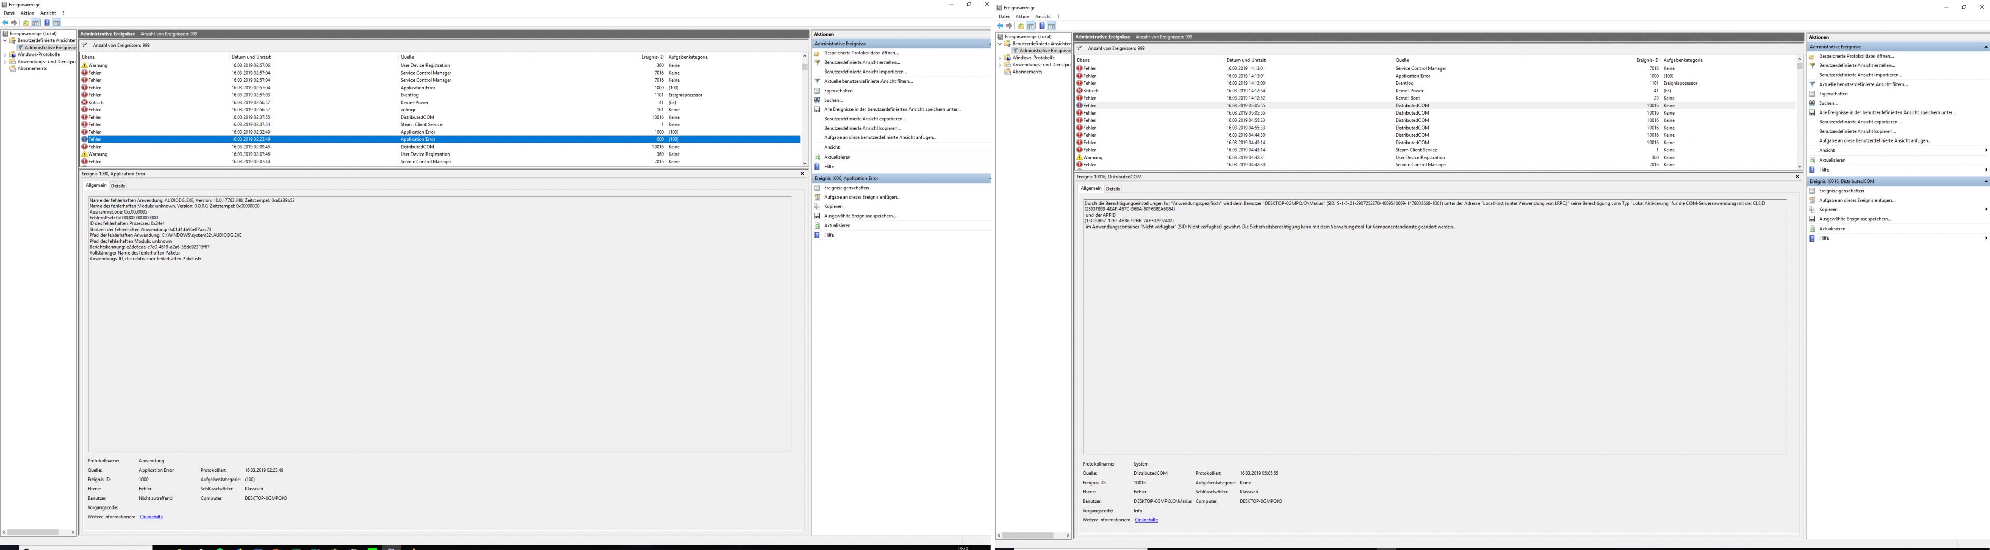This screenshot has width=1990, height=550.
Task: Click the Kopieren icon in left window actions
Action: point(817,206)
